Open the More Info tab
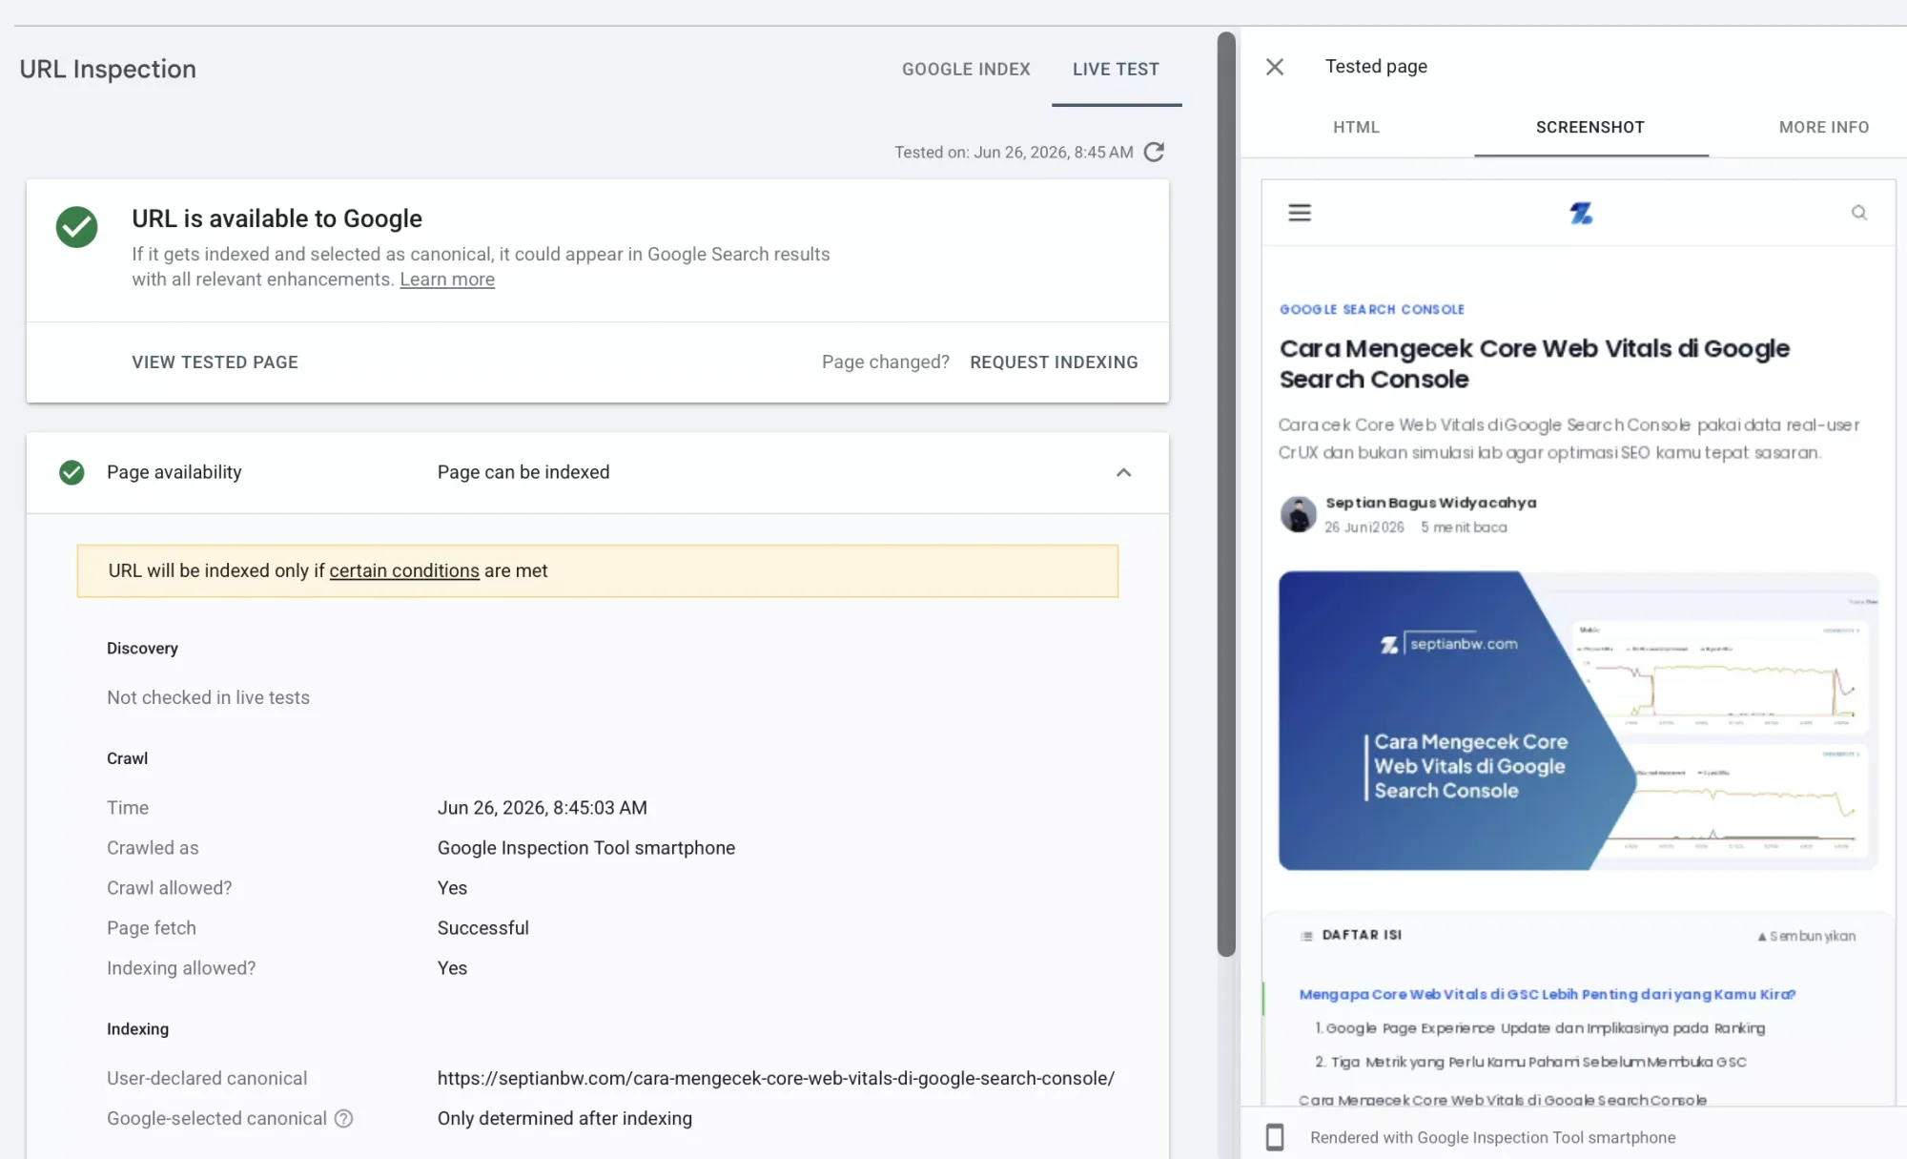 [x=1824, y=127]
